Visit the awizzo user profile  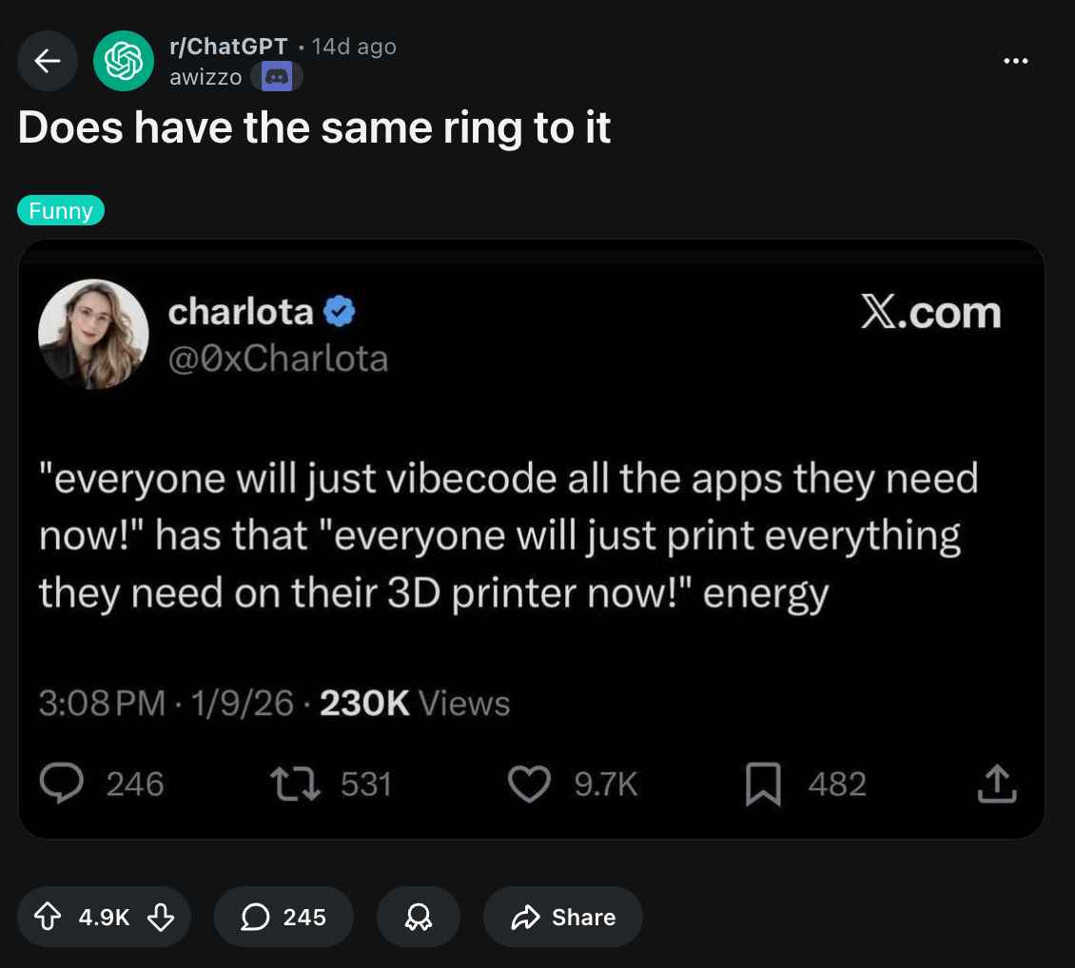(205, 77)
